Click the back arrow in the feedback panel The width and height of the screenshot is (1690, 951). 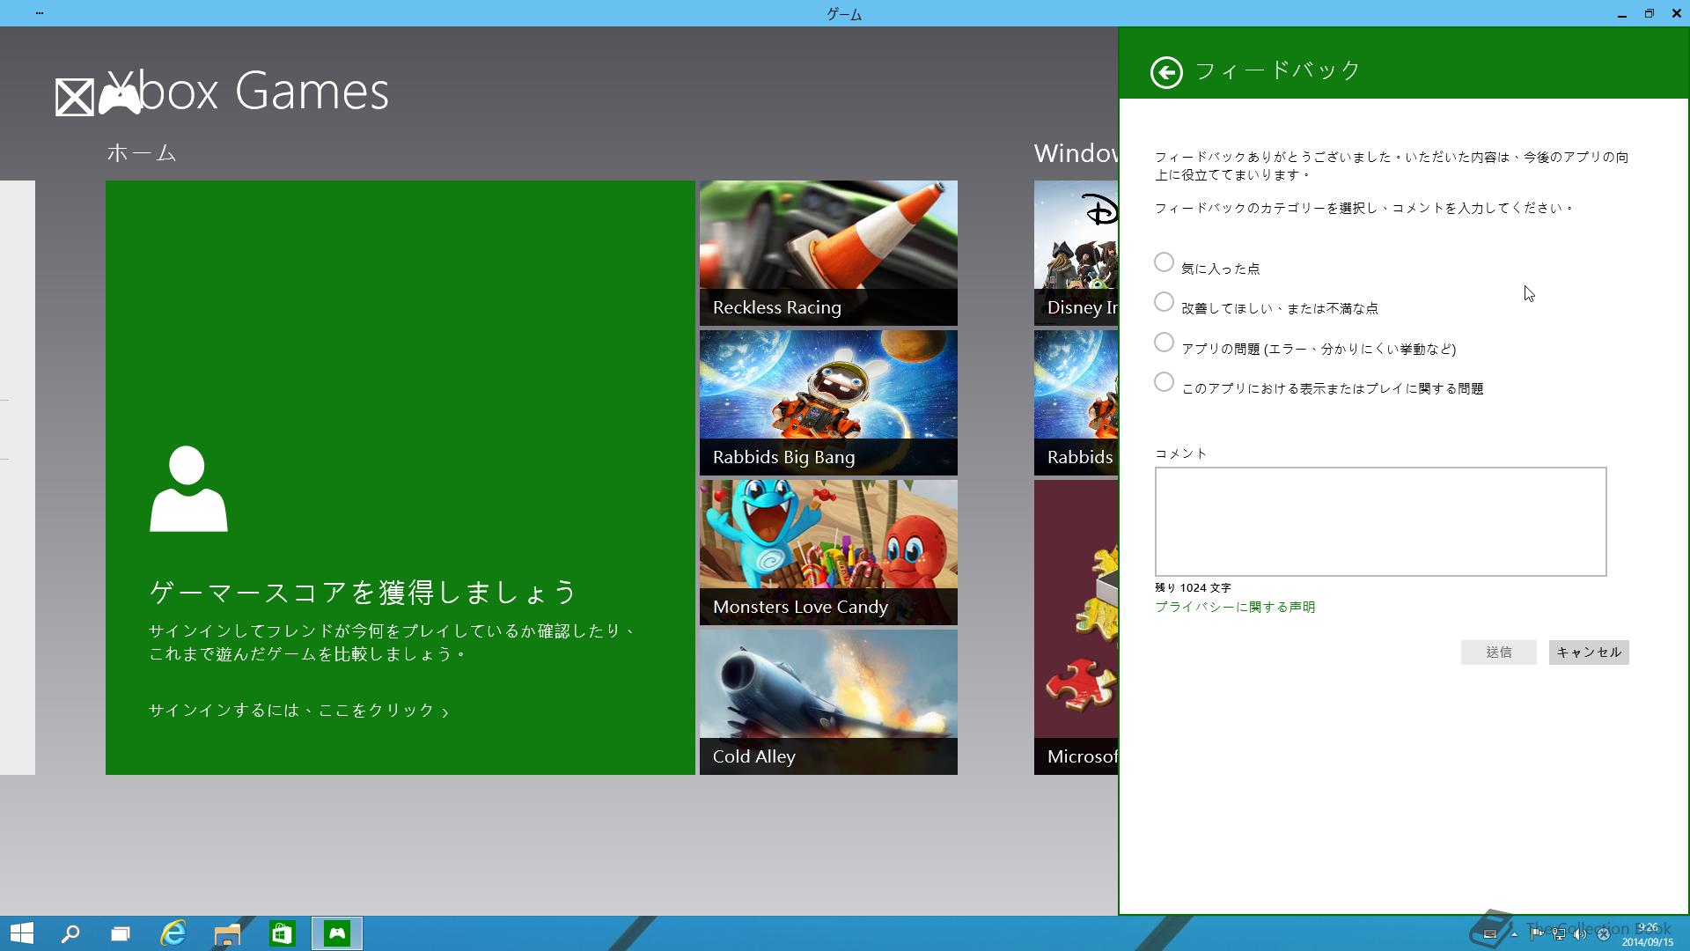point(1166,72)
